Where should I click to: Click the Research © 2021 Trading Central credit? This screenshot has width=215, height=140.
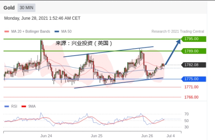click(x=178, y=31)
